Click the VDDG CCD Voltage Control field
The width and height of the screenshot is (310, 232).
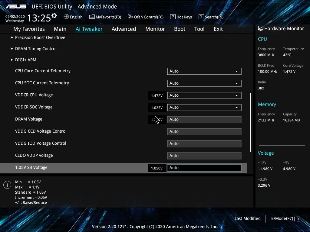[204, 132]
